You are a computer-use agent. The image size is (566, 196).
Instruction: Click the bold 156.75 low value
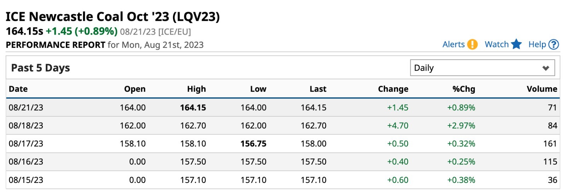[x=253, y=143]
